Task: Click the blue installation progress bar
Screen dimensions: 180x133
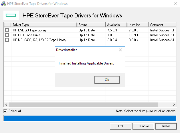Action: point(90,118)
